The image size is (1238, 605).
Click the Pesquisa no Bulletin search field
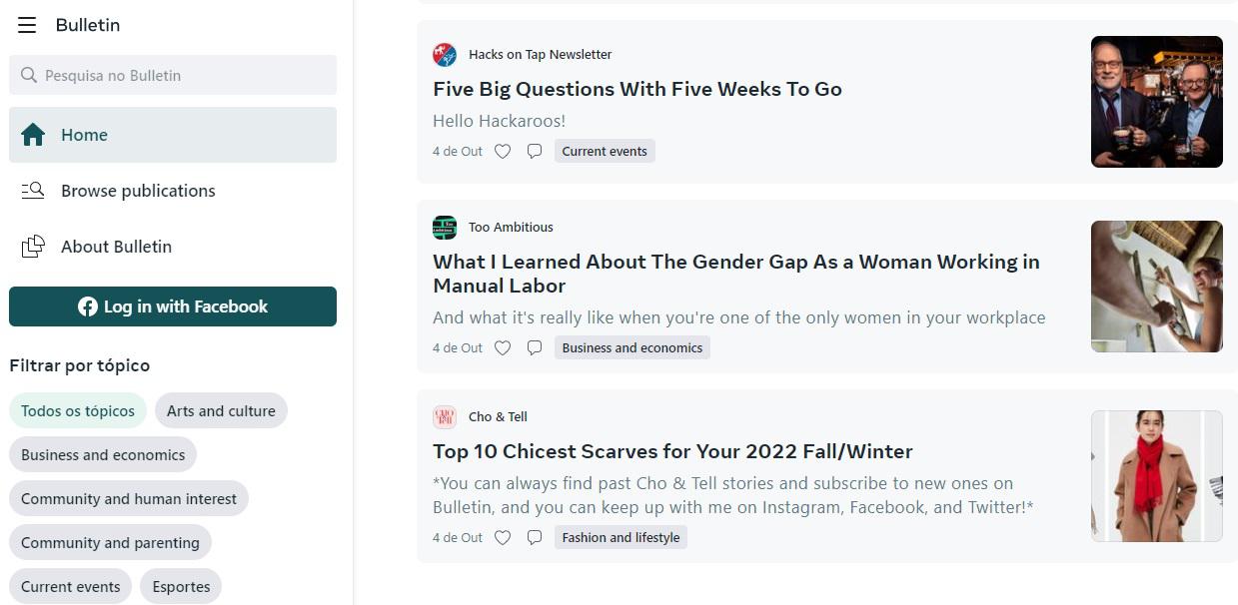(x=173, y=75)
